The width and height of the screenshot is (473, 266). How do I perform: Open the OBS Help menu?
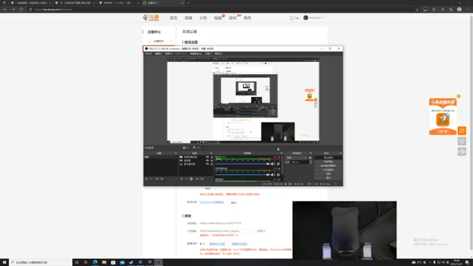click(219, 54)
